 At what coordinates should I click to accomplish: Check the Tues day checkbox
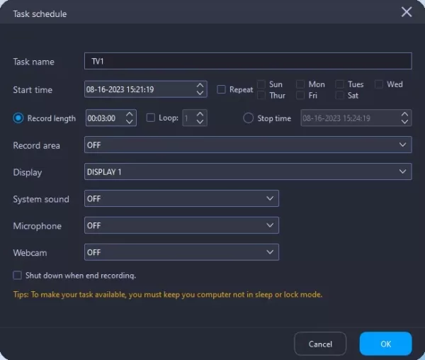click(x=339, y=84)
